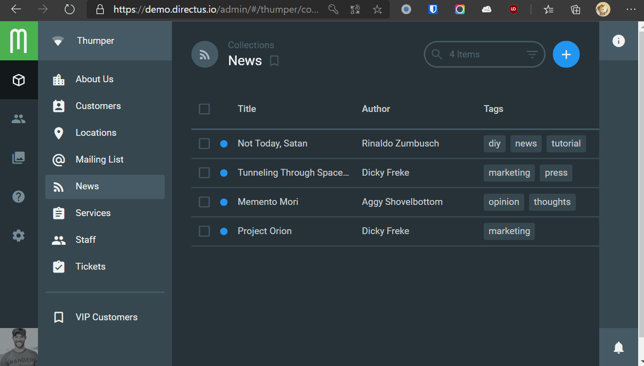
Task: Check the row for Not Today, Satan
Action: coord(204,144)
